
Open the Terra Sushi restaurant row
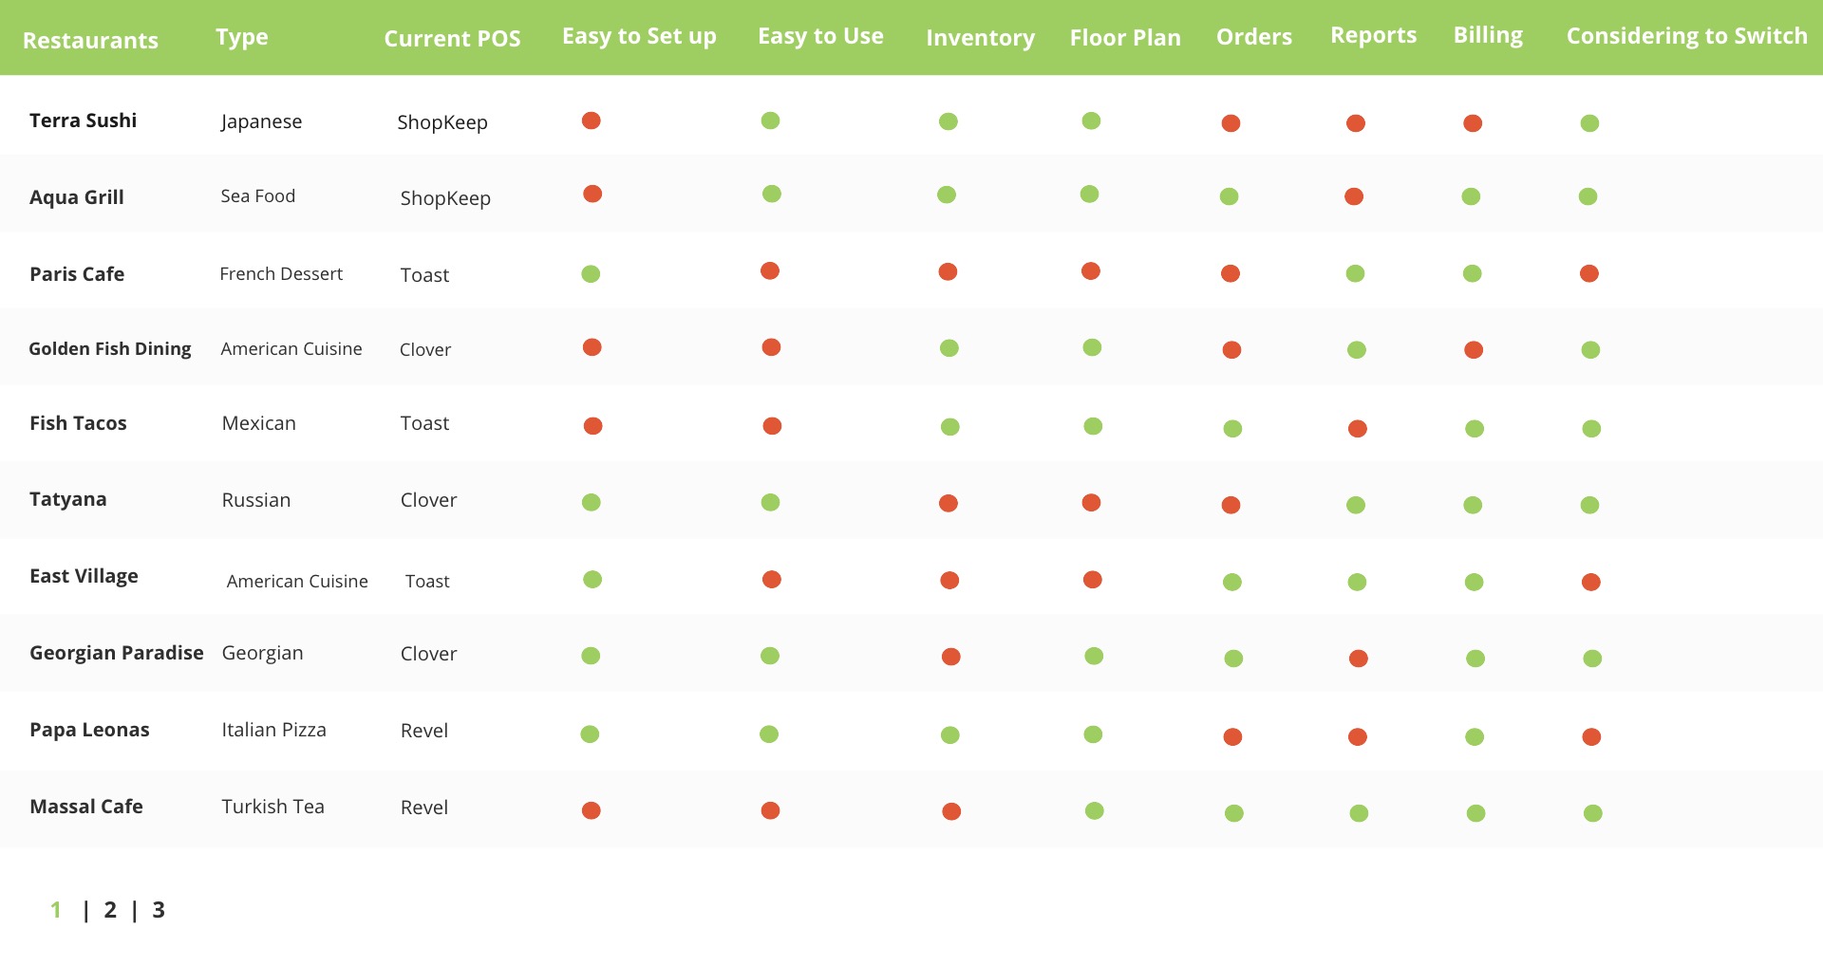911,116
